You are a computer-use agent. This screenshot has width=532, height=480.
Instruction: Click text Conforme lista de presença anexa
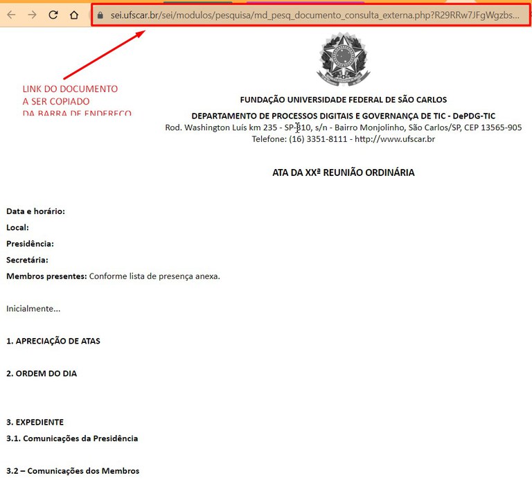click(154, 276)
